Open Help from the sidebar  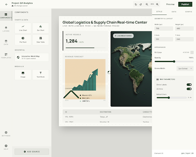pos(6,147)
